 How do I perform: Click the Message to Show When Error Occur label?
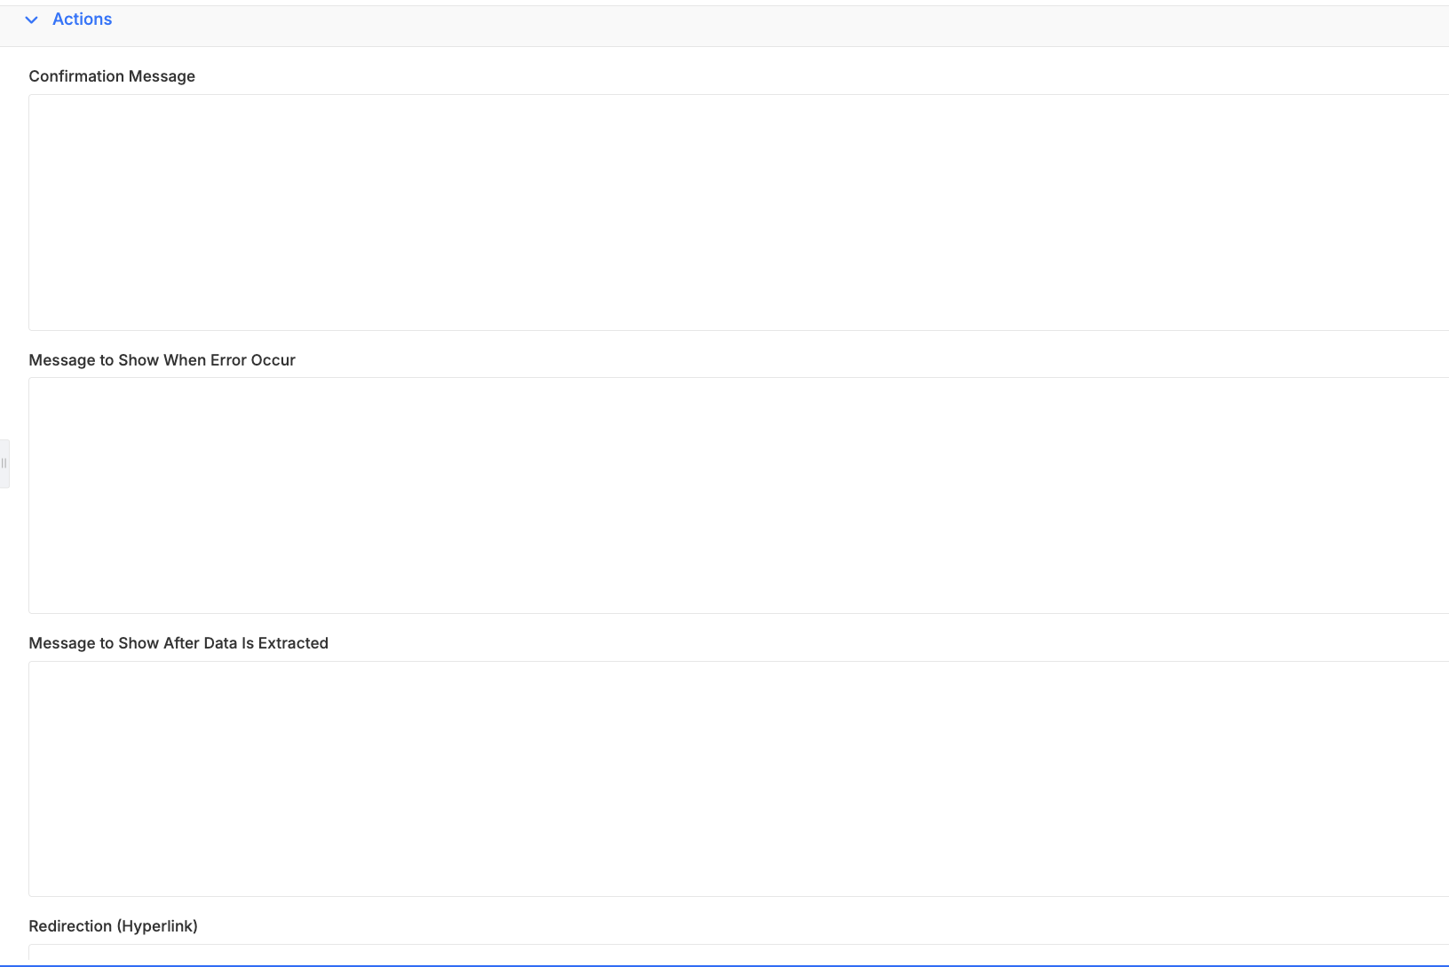pyautogui.click(x=162, y=360)
